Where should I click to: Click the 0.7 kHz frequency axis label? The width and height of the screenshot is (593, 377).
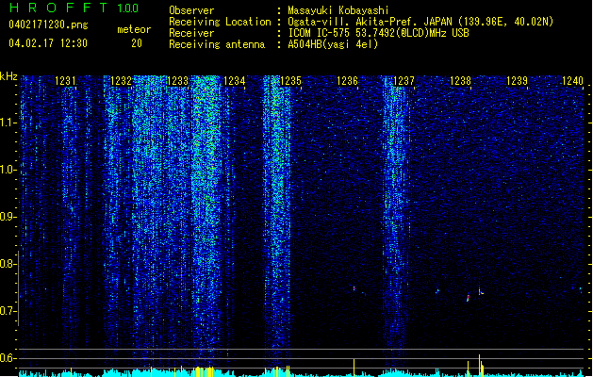coord(8,311)
